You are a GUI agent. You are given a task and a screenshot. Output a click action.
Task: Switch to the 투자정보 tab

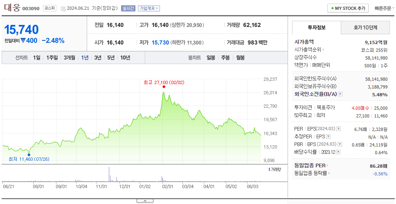(x=317, y=27)
